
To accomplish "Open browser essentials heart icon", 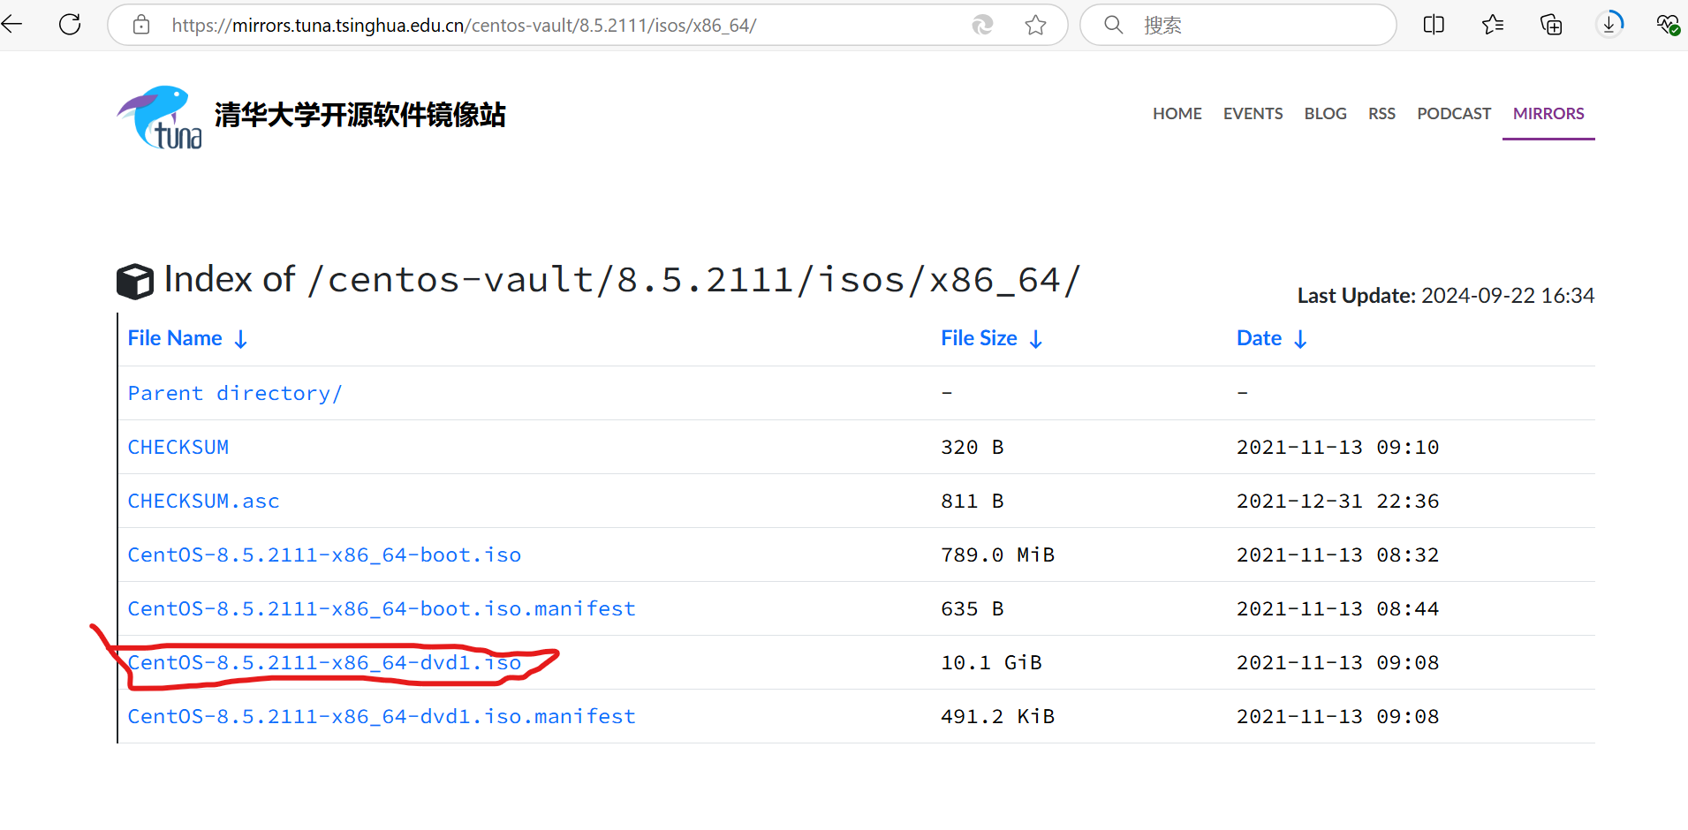I will click(x=1668, y=25).
